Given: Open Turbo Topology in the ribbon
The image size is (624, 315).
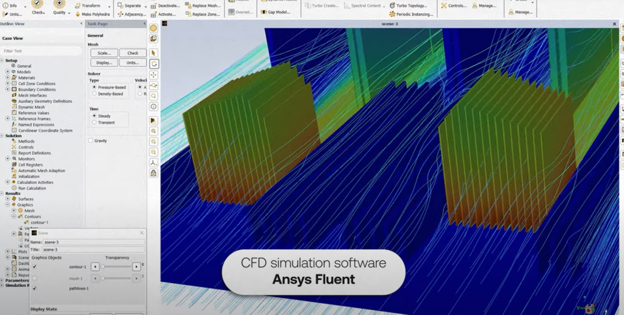Looking at the screenshot, I should point(408,6).
